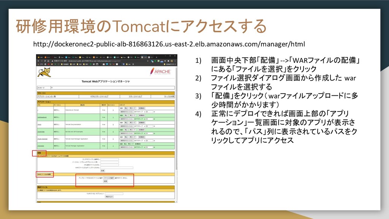The image size is (389, 219).
Task: Open a new browser tab with plus
Action: pos(157,57)
